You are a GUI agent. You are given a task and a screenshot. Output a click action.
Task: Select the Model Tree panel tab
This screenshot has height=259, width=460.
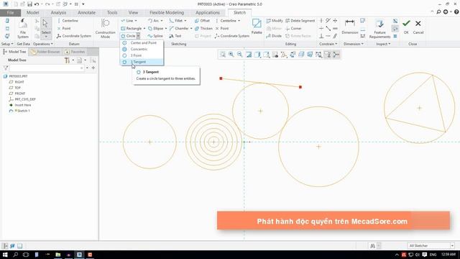point(14,52)
